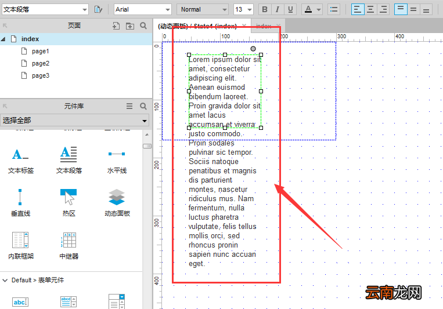Select the text field abc widget

coord(20,302)
